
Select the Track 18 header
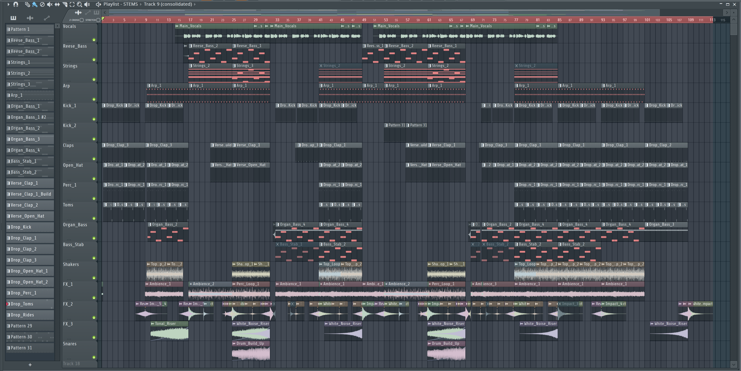pos(80,364)
